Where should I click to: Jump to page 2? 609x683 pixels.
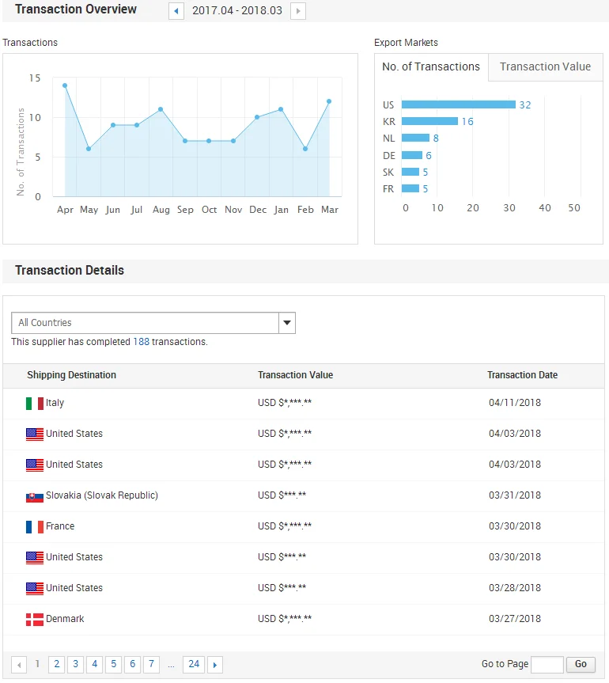(56, 665)
